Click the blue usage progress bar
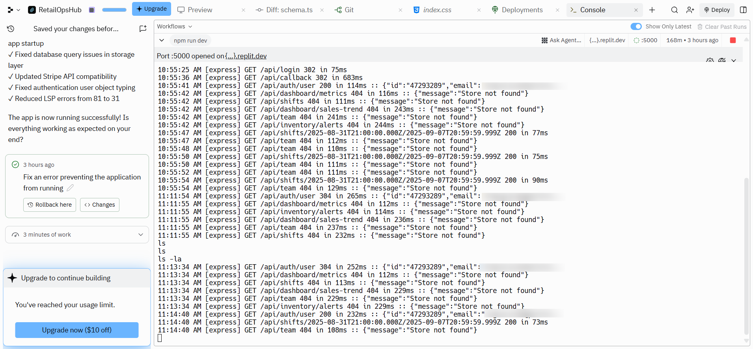 click(114, 10)
